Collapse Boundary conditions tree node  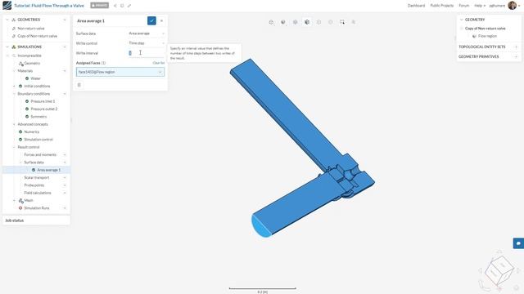[x=14, y=94]
